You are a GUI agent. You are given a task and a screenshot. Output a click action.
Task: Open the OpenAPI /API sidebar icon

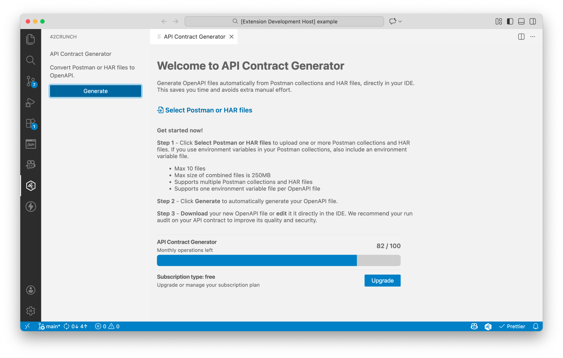[31, 144]
